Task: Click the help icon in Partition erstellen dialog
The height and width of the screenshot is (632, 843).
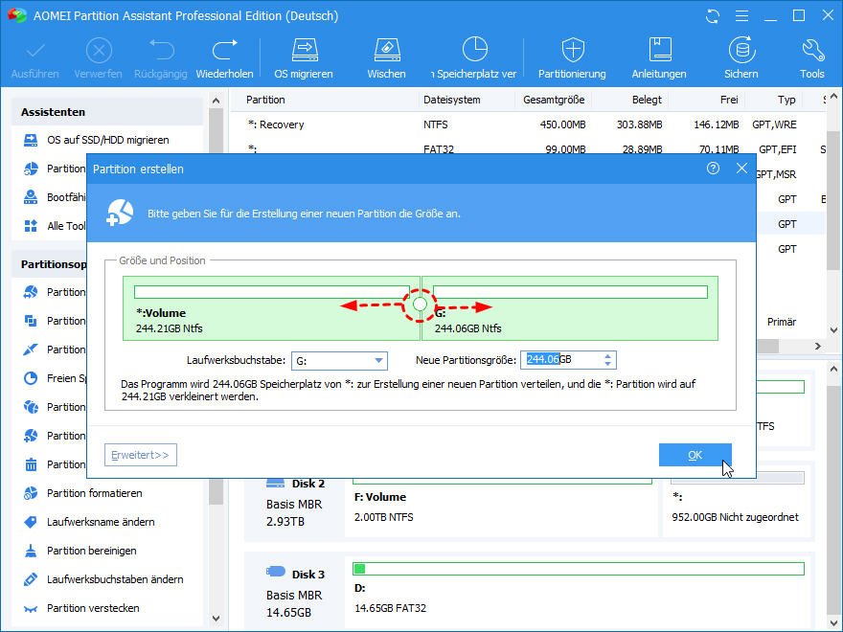Action: click(x=713, y=169)
